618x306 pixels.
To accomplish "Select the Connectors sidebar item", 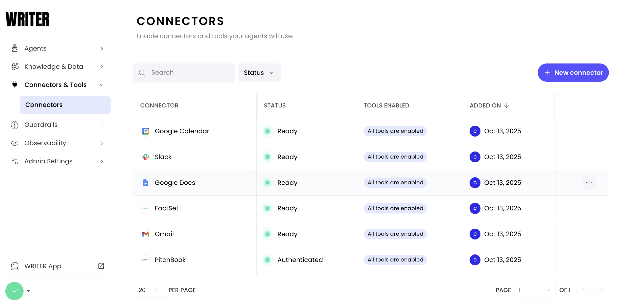I will click(x=65, y=105).
